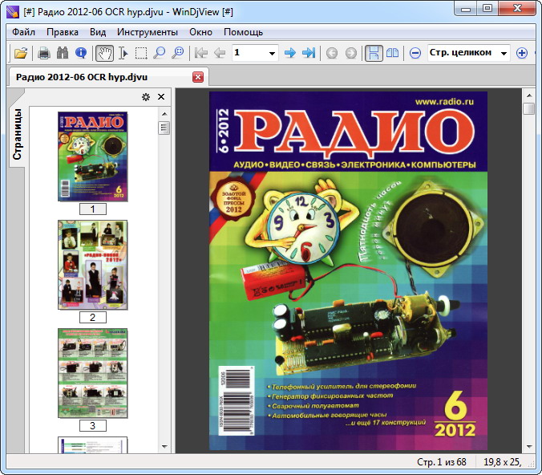Viewport: 542px width, 475px height.
Task: Click the page number input field
Action: (249, 53)
